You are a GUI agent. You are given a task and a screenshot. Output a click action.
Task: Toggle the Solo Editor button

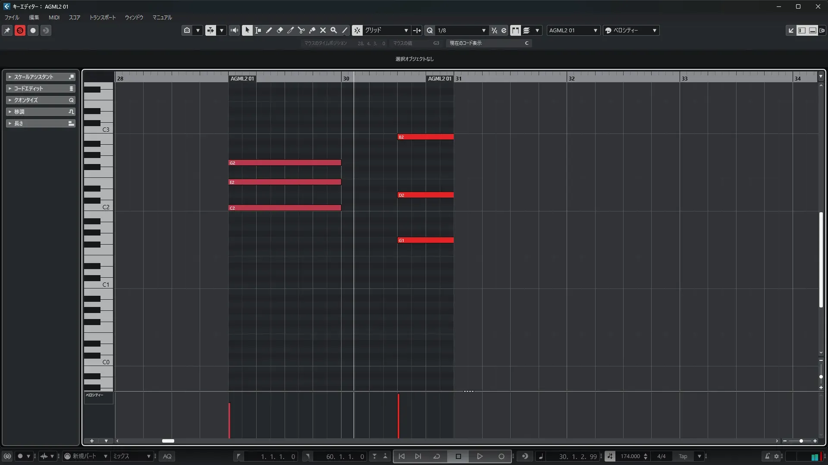coord(20,31)
